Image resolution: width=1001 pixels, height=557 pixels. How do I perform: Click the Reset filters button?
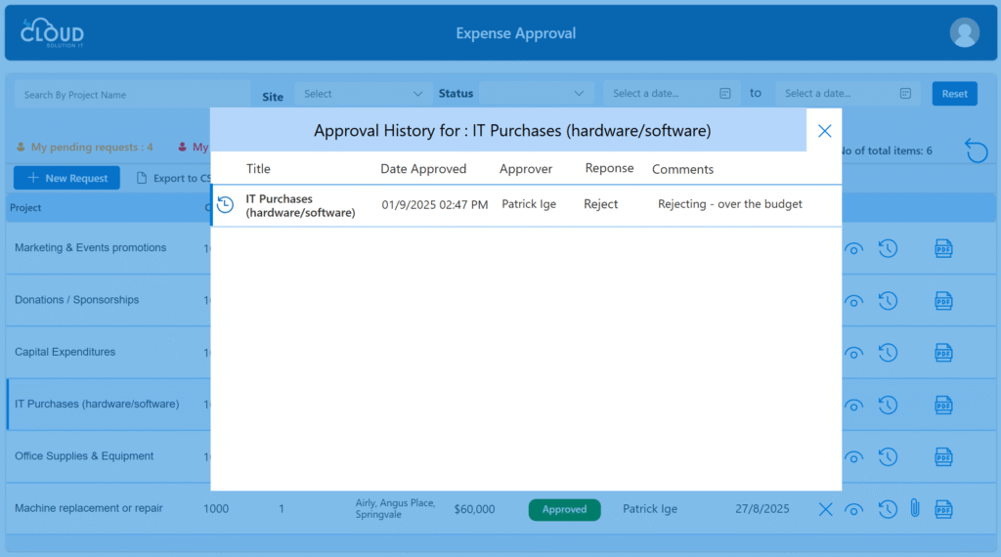click(954, 94)
